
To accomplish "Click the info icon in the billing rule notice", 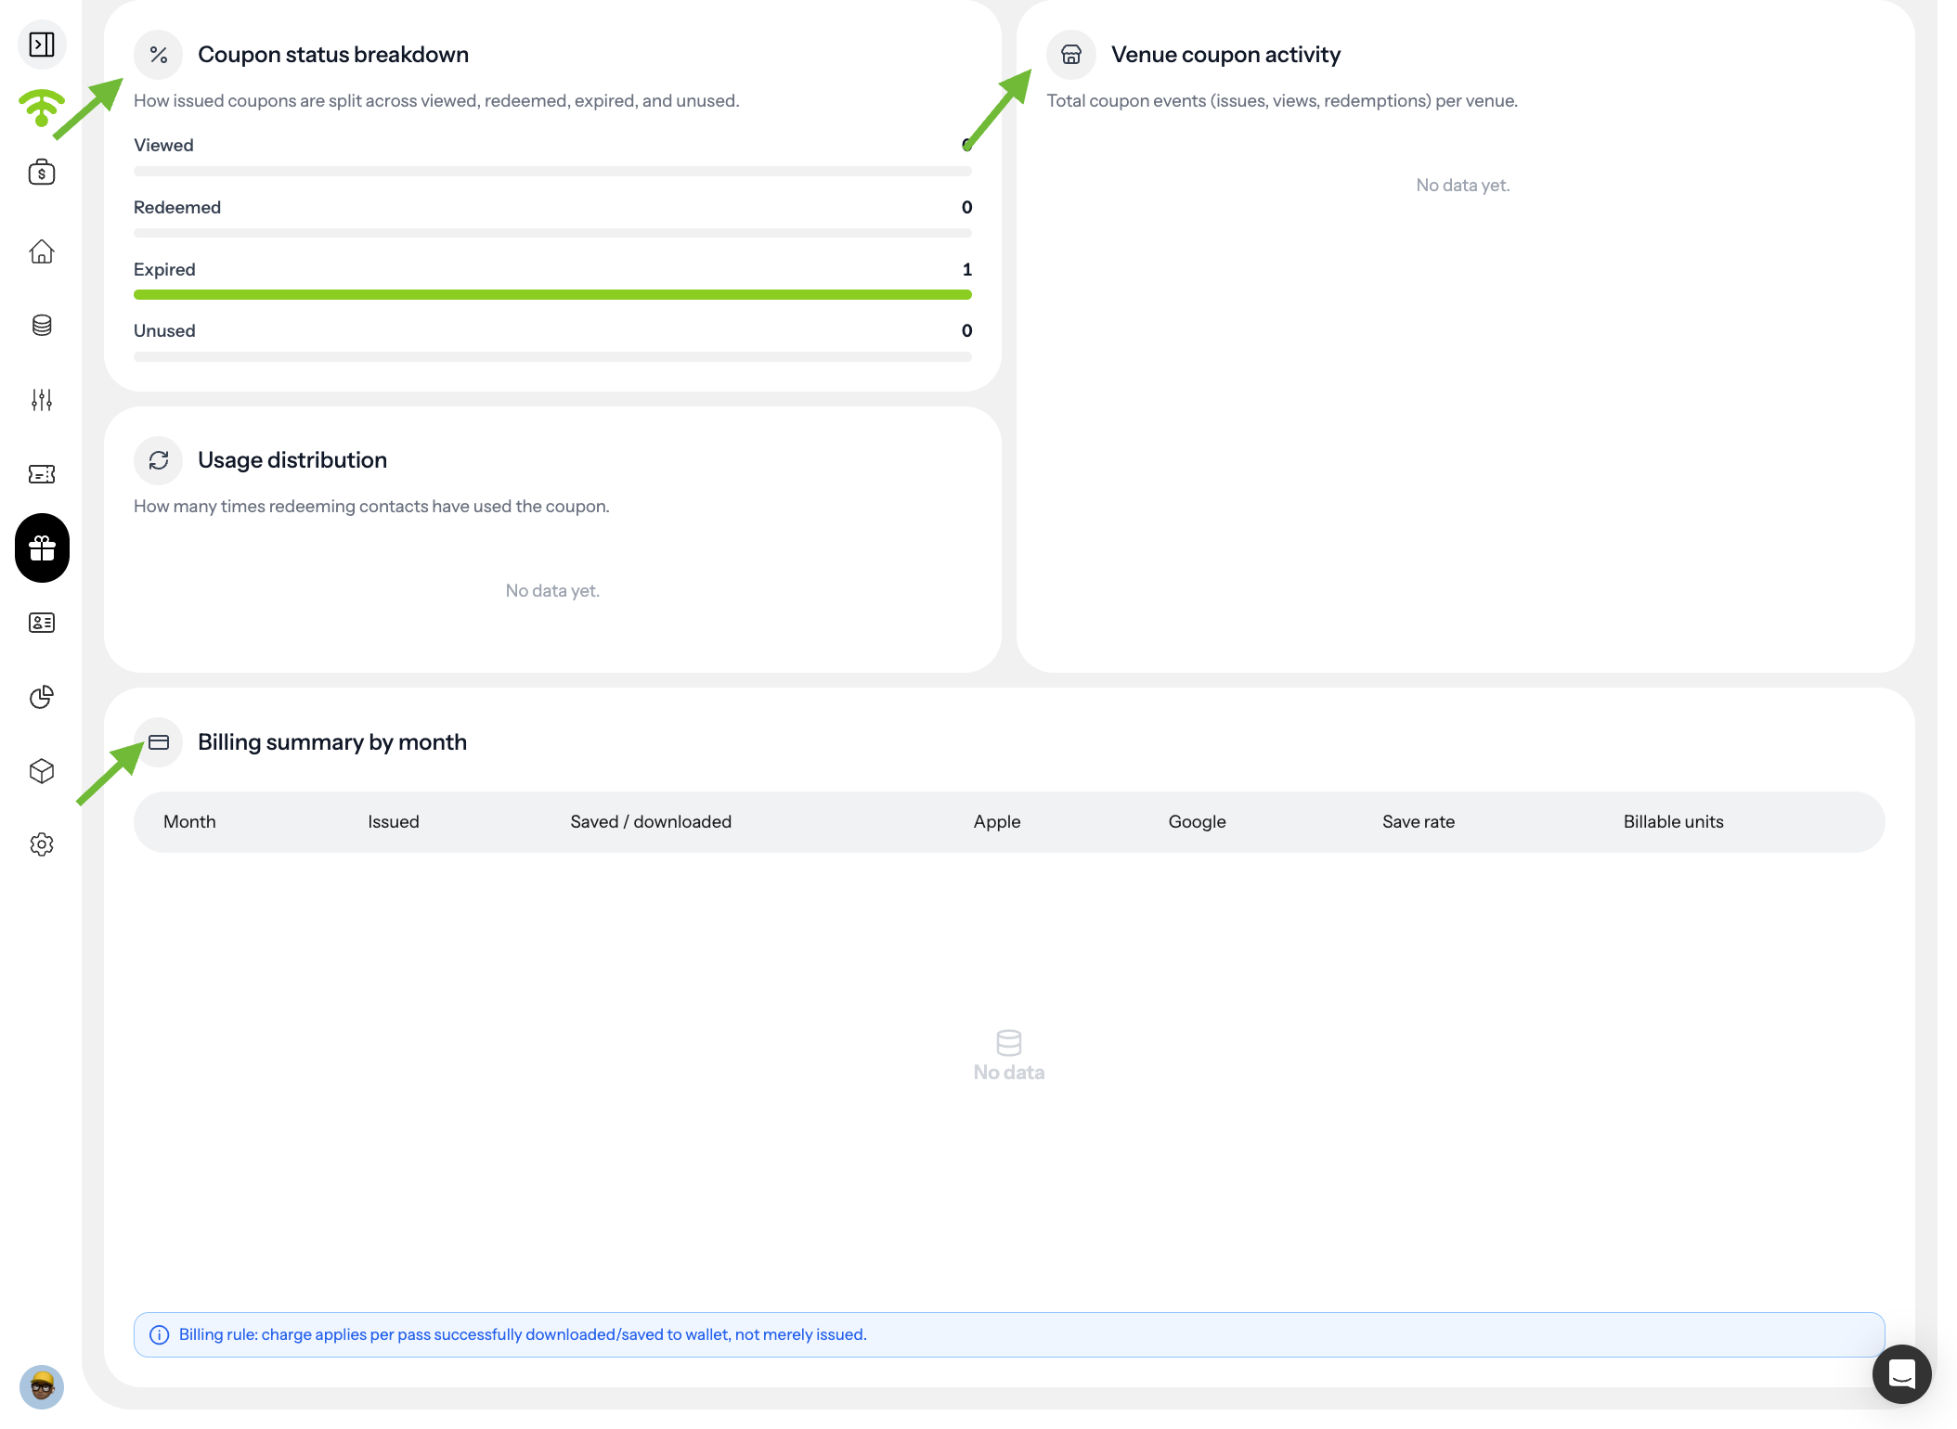I will [160, 1334].
